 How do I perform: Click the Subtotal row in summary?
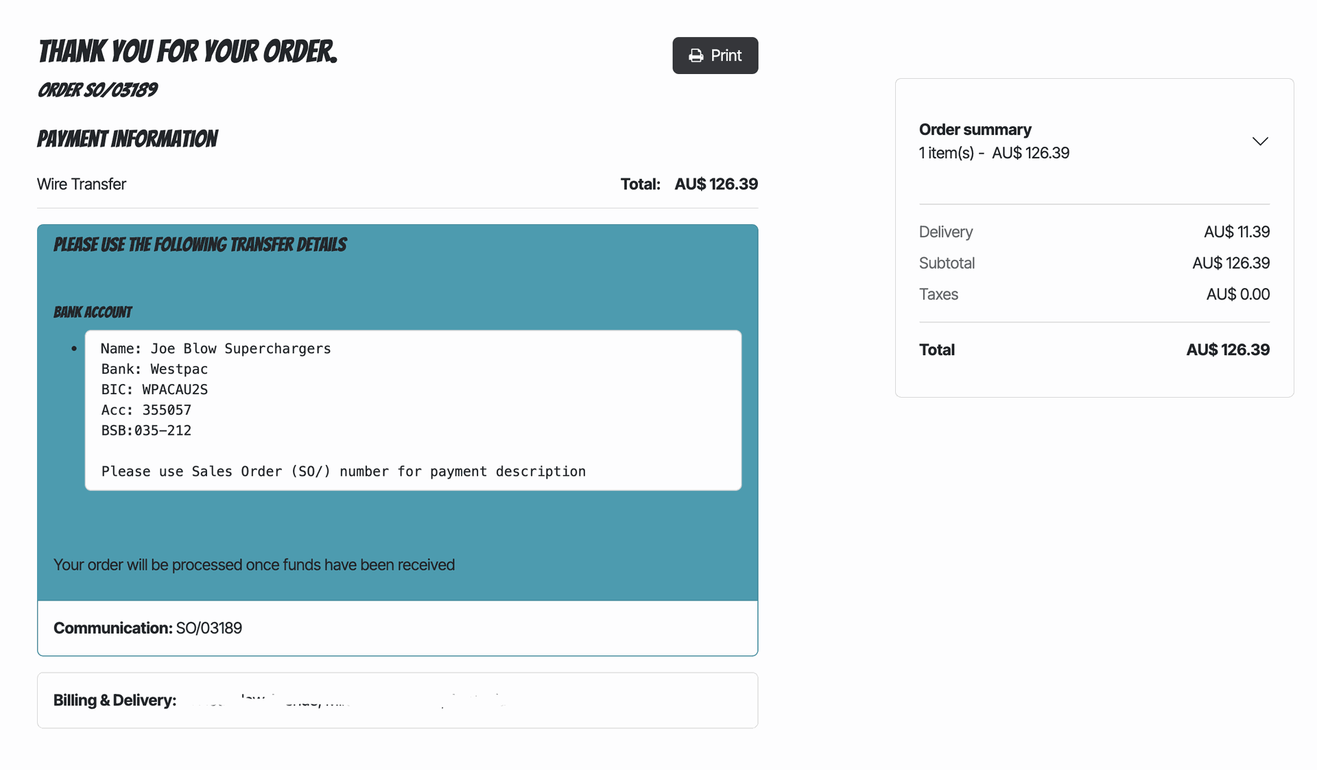pyautogui.click(x=947, y=263)
